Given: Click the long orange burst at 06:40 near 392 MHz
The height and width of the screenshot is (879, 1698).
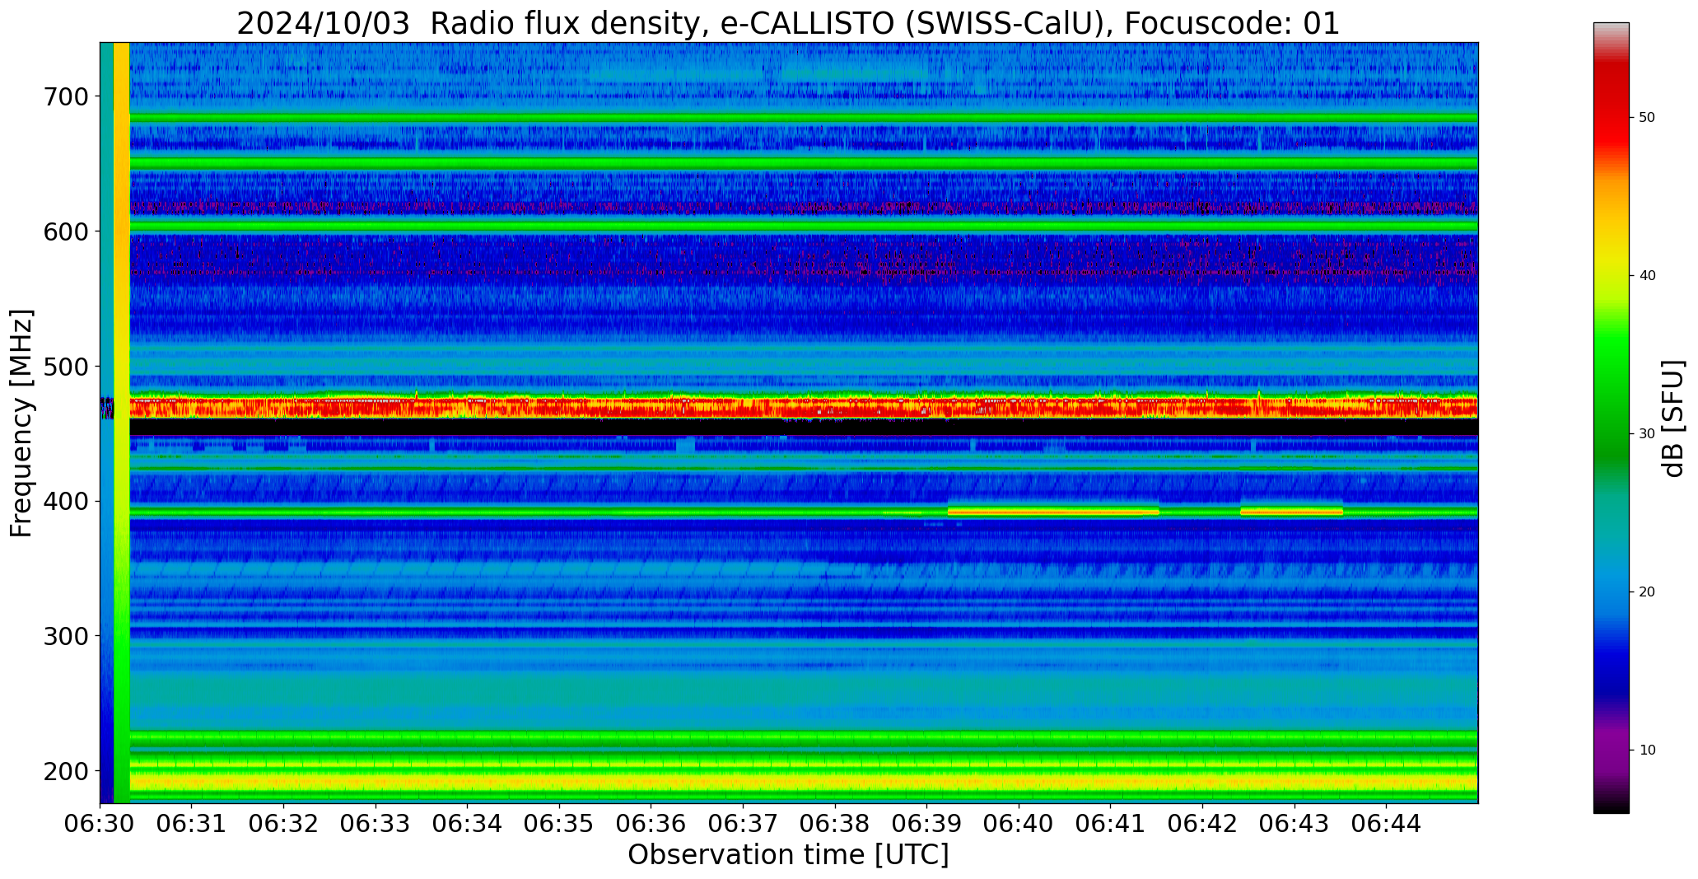Looking at the screenshot, I should [x=1053, y=512].
